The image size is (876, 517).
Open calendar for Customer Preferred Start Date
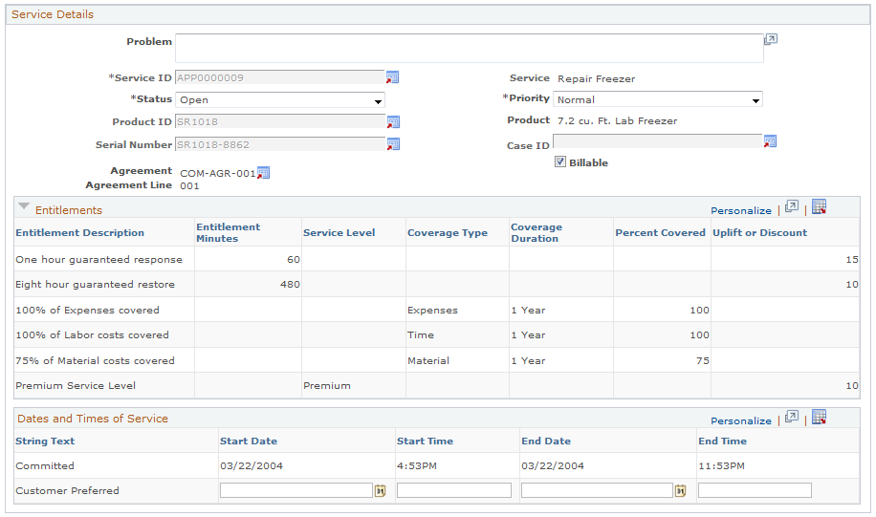click(x=380, y=491)
